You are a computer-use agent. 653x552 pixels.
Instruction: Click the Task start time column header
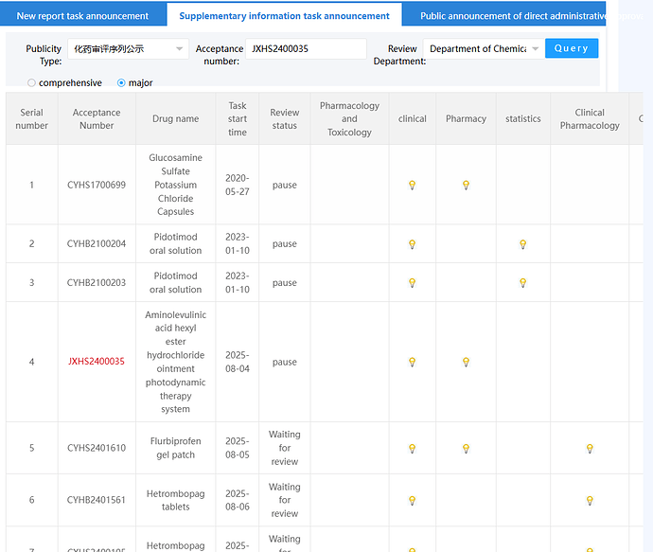(238, 119)
